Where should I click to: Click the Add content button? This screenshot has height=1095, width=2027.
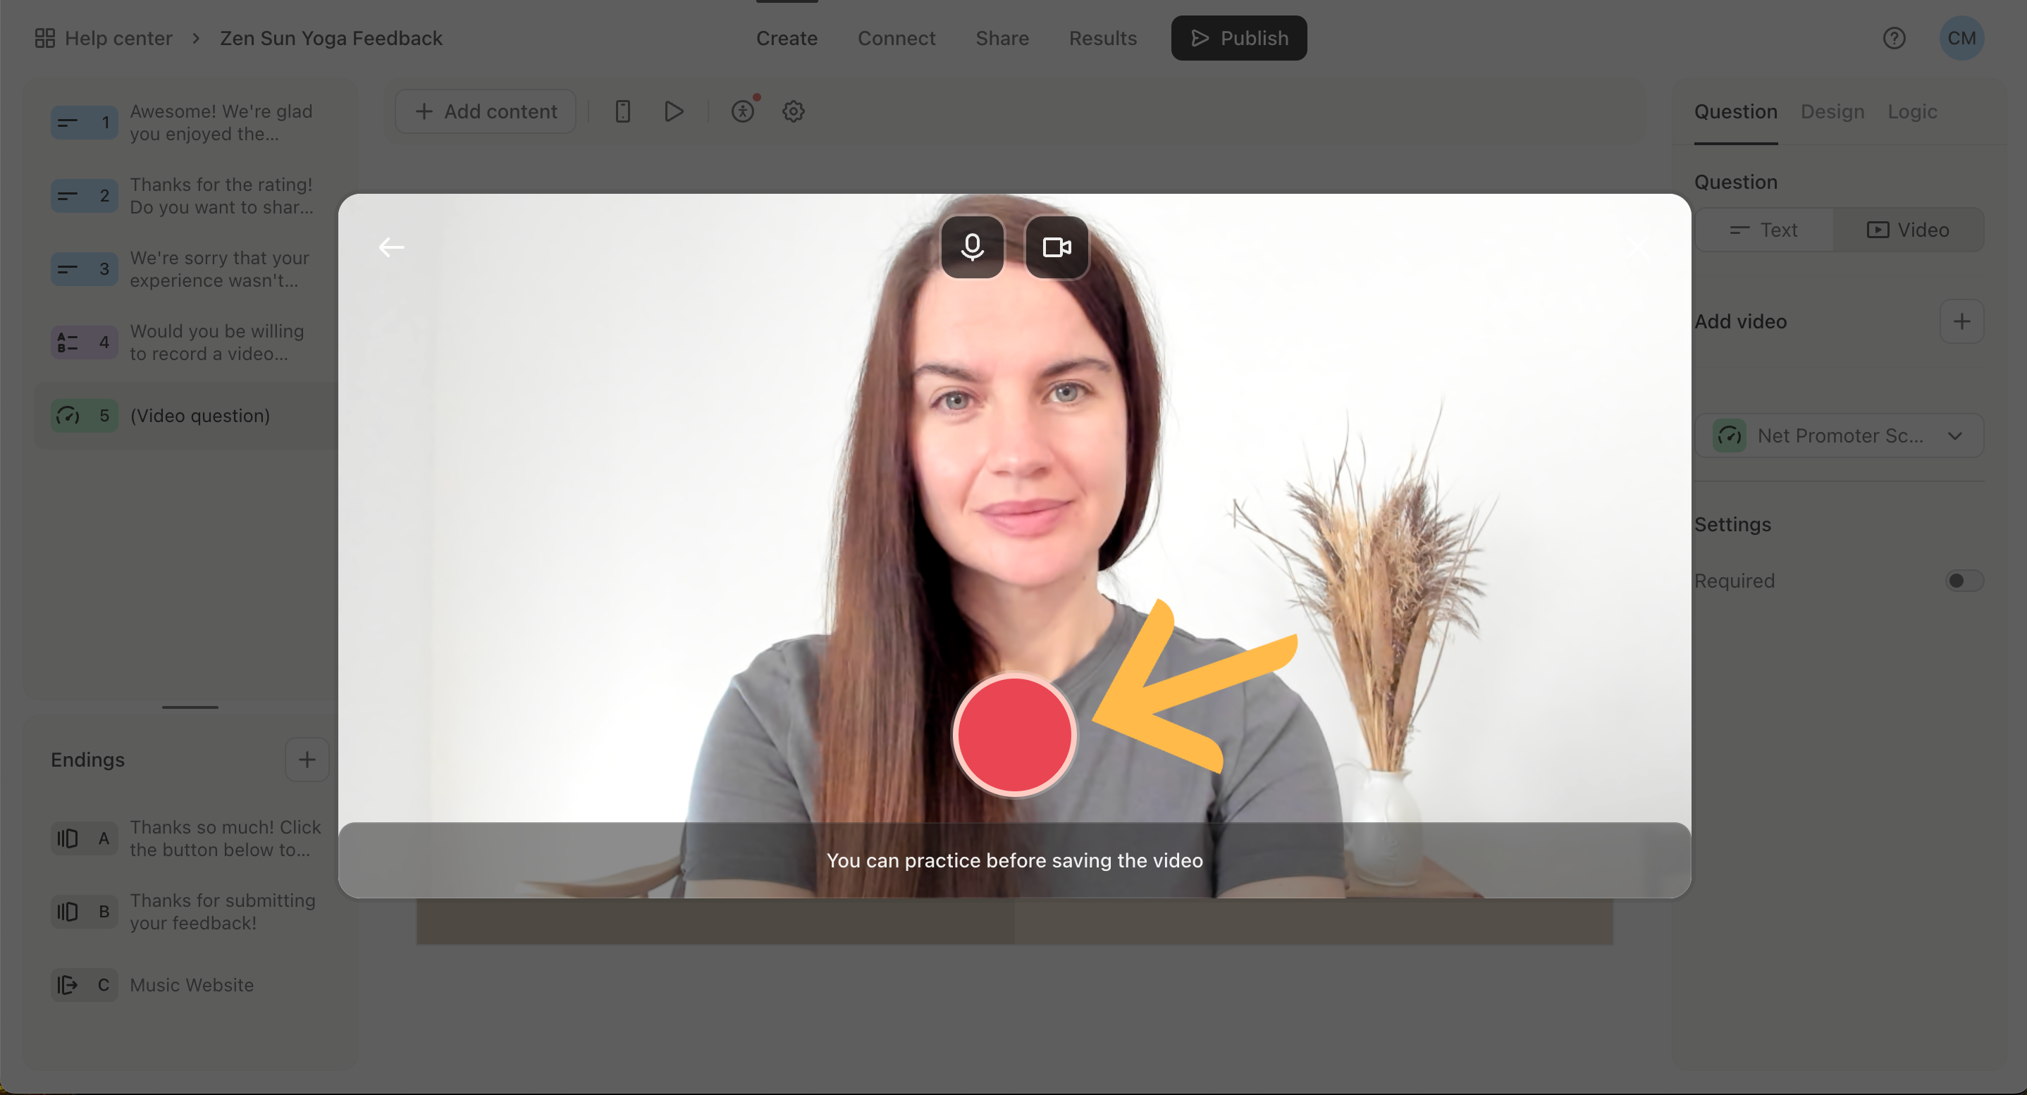pyautogui.click(x=486, y=111)
